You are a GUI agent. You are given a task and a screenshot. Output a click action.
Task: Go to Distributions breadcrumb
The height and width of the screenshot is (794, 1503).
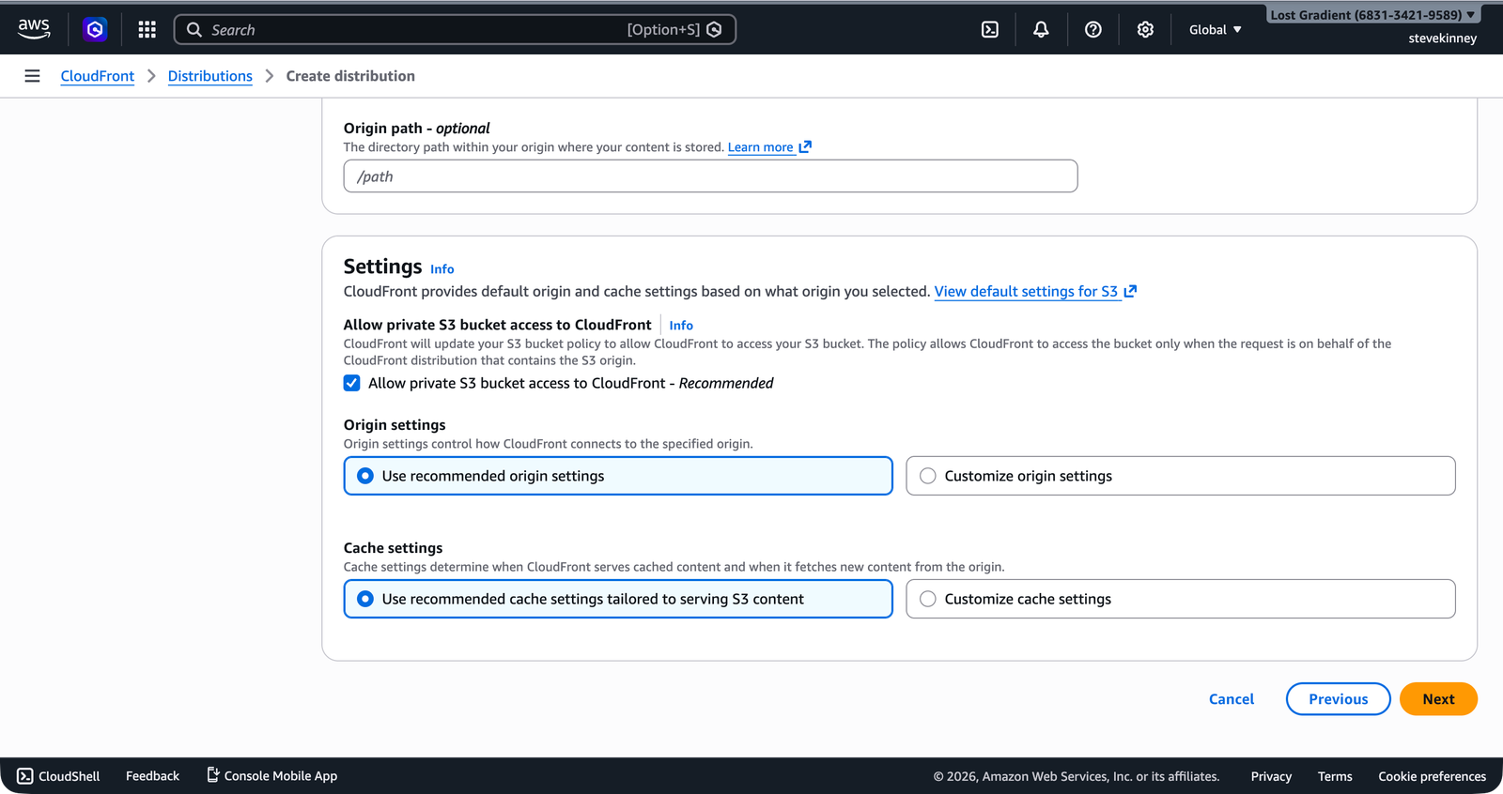(x=210, y=76)
